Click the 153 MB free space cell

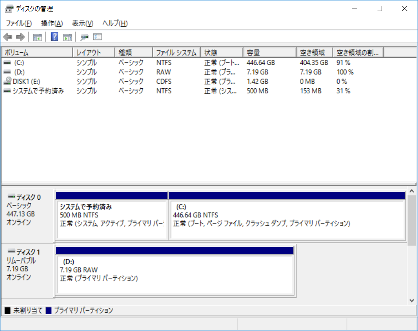point(311,91)
